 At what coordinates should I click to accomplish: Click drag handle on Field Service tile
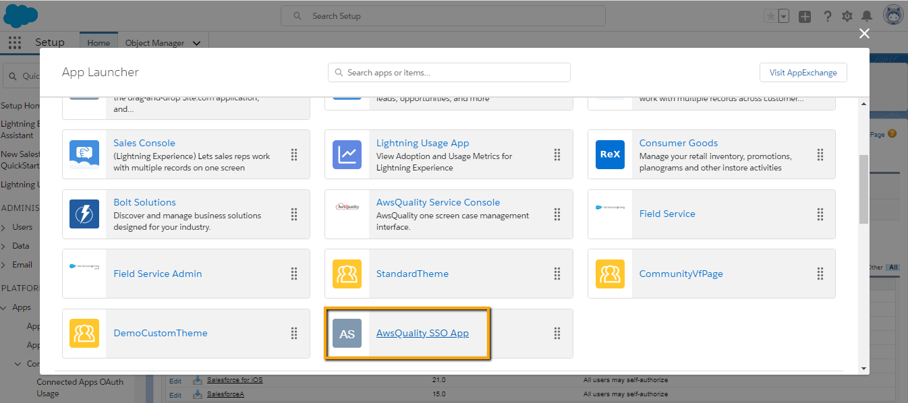(820, 214)
